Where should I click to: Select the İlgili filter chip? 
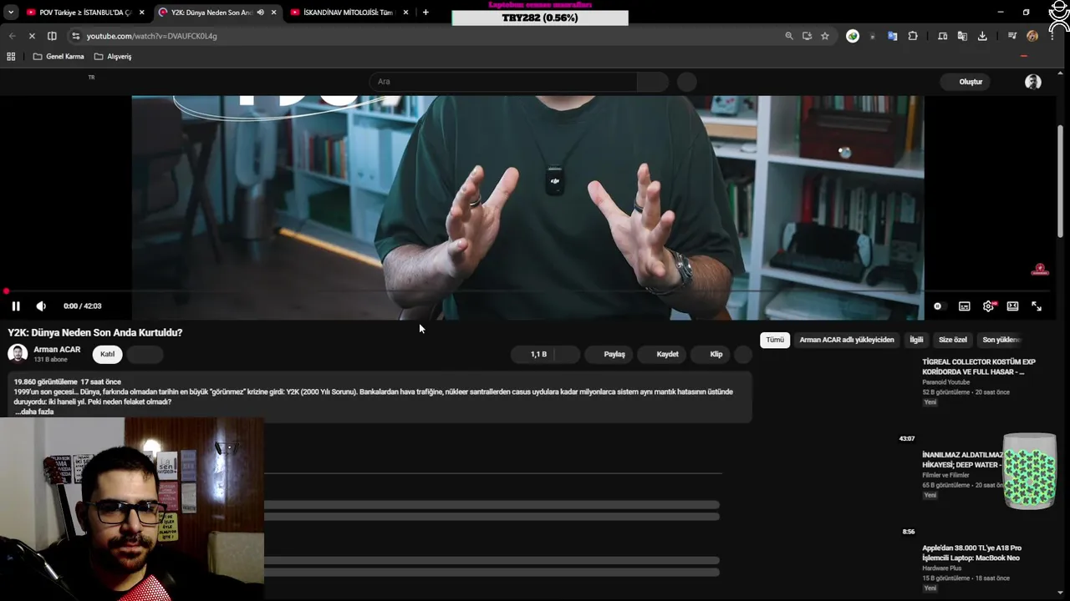(916, 340)
